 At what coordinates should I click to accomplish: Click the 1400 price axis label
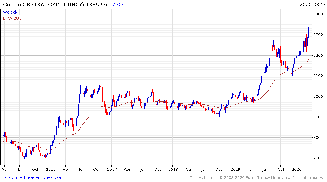click(x=318, y=14)
